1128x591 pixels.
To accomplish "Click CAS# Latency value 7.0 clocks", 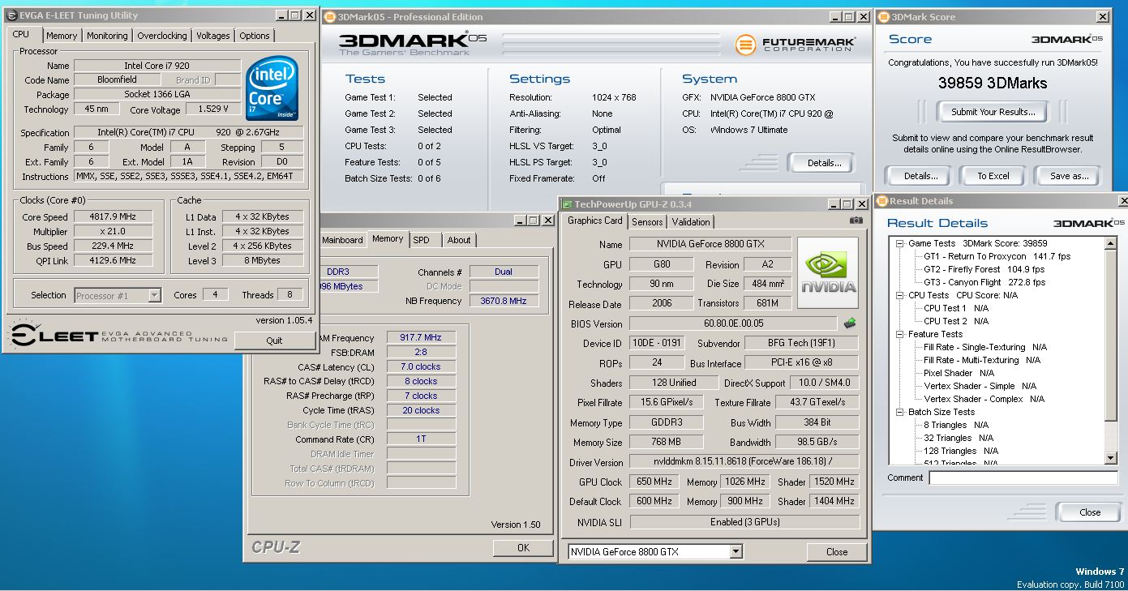I will click(422, 366).
